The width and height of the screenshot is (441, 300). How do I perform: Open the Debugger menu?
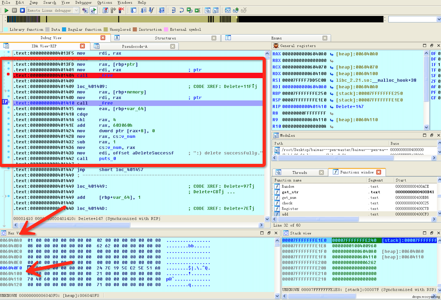click(83, 2)
